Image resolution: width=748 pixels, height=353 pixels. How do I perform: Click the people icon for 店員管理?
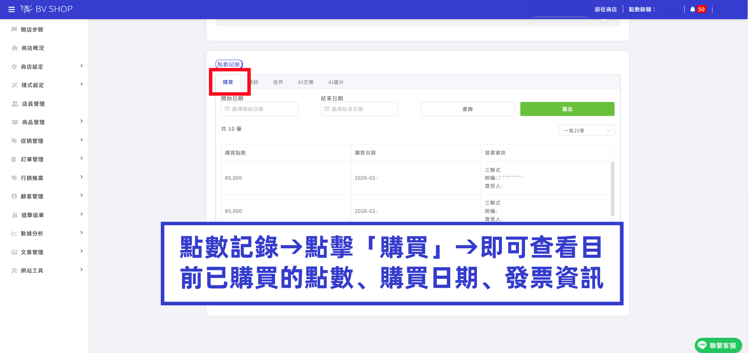tap(15, 104)
